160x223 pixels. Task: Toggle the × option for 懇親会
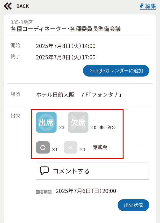pyautogui.click(x=70, y=148)
